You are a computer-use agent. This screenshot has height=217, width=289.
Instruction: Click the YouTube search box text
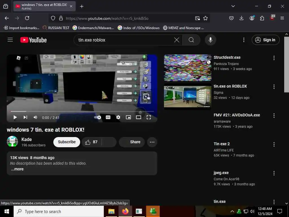[92, 40]
